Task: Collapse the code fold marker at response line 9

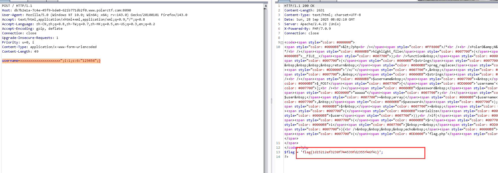Action: point(282,43)
